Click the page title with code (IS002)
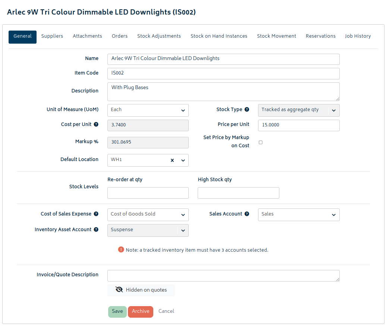Image resolution: width=386 pixels, height=327 pixels. [101, 12]
